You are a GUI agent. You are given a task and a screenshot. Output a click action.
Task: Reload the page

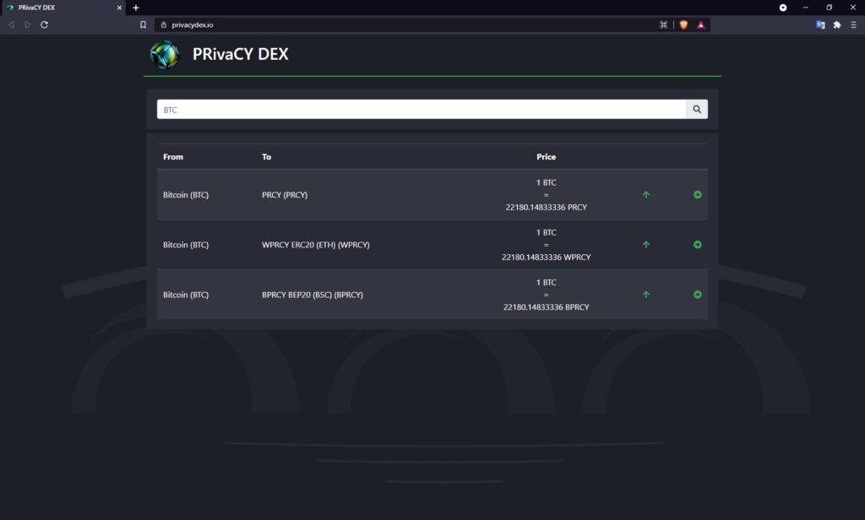[44, 24]
